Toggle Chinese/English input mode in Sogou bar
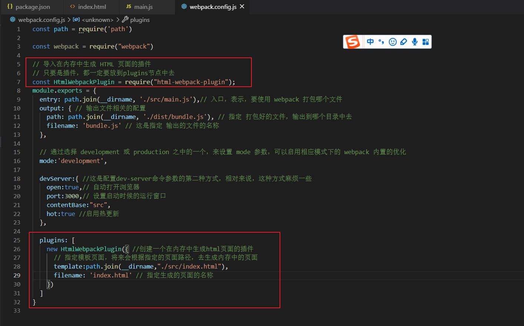The height and width of the screenshot is (326, 524). pyautogui.click(x=370, y=42)
